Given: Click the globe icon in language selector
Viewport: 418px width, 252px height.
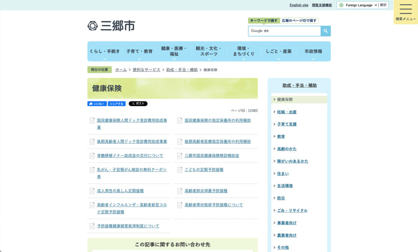Looking at the screenshot, I should tap(341, 5).
